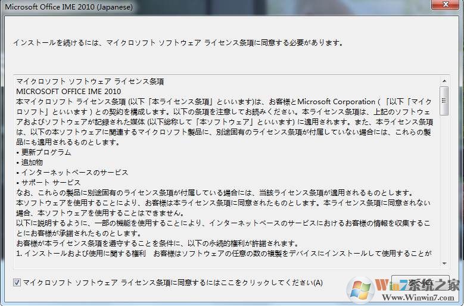Click the line starting 'なお、これらの製品に別途固有'
Viewport: 464px width, 306px height.
pos(214,193)
